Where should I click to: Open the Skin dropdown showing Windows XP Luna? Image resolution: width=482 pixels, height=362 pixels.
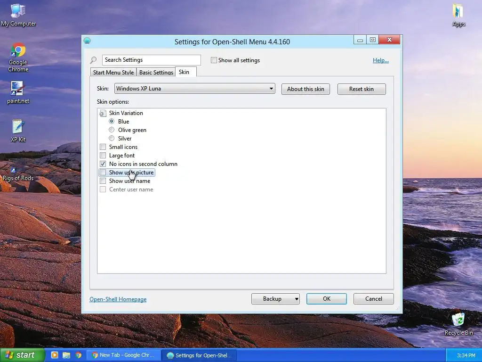[194, 89]
